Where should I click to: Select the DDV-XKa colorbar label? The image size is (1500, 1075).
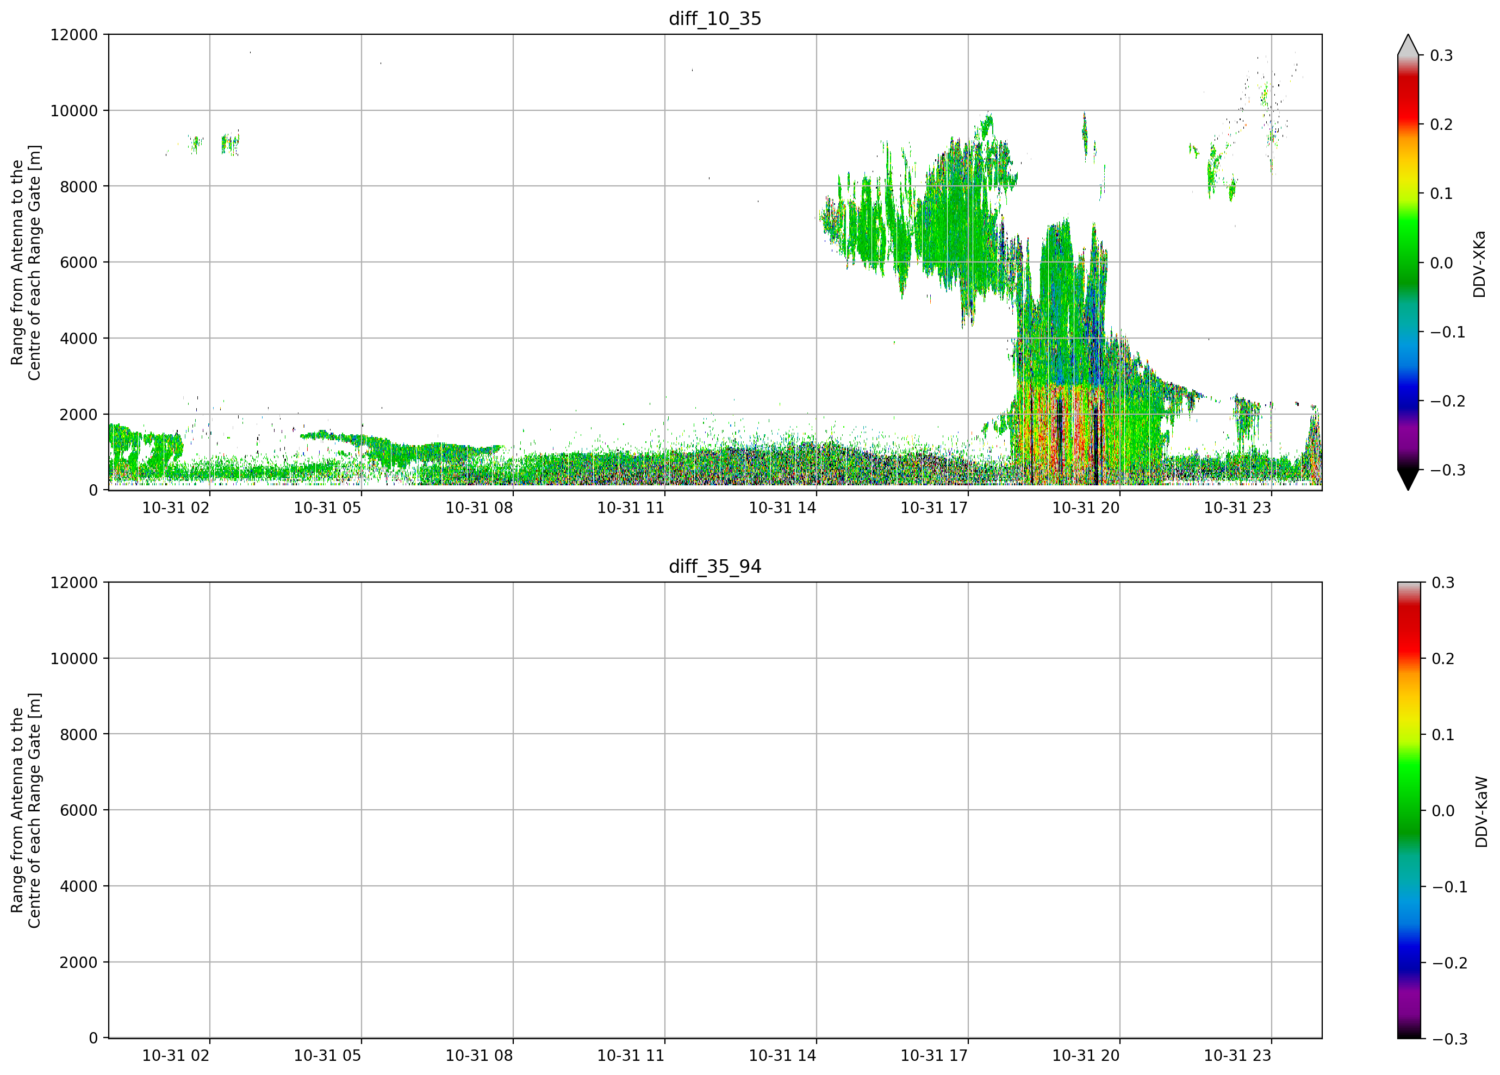[1479, 264]
